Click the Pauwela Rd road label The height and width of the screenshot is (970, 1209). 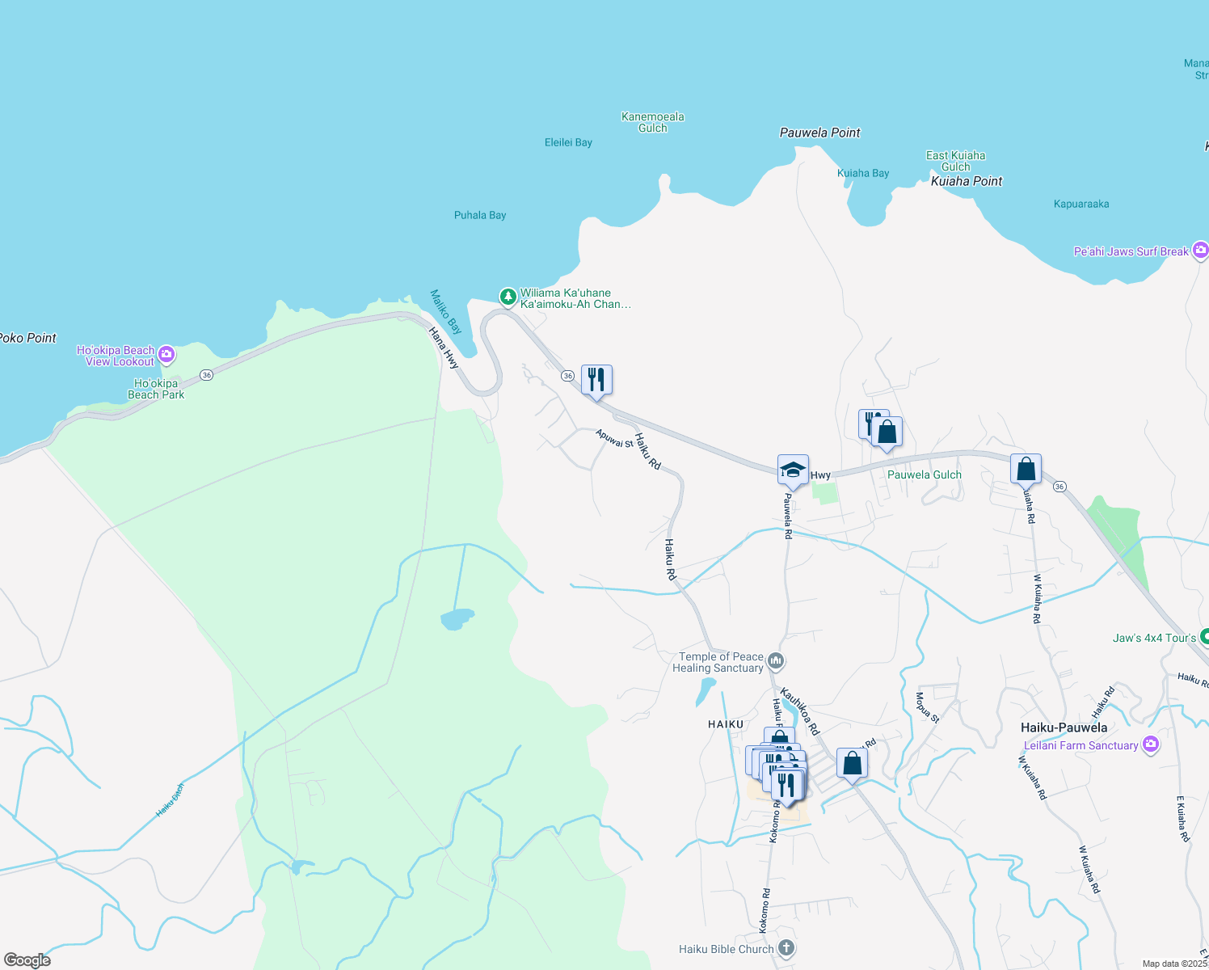(787, 517)
